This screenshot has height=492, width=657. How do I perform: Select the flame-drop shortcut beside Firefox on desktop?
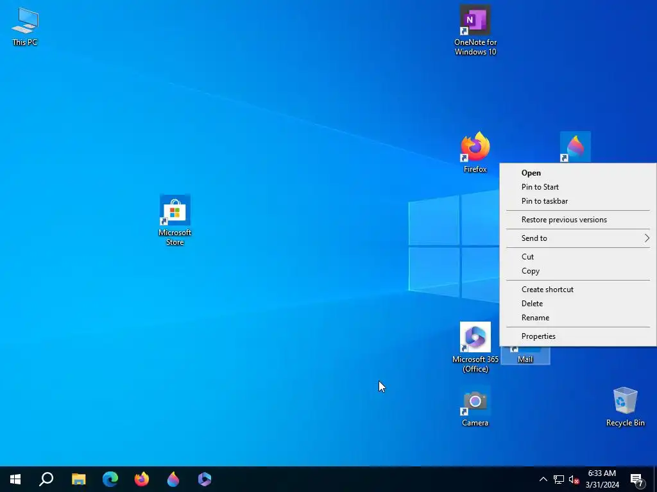(x=576, y=147)
